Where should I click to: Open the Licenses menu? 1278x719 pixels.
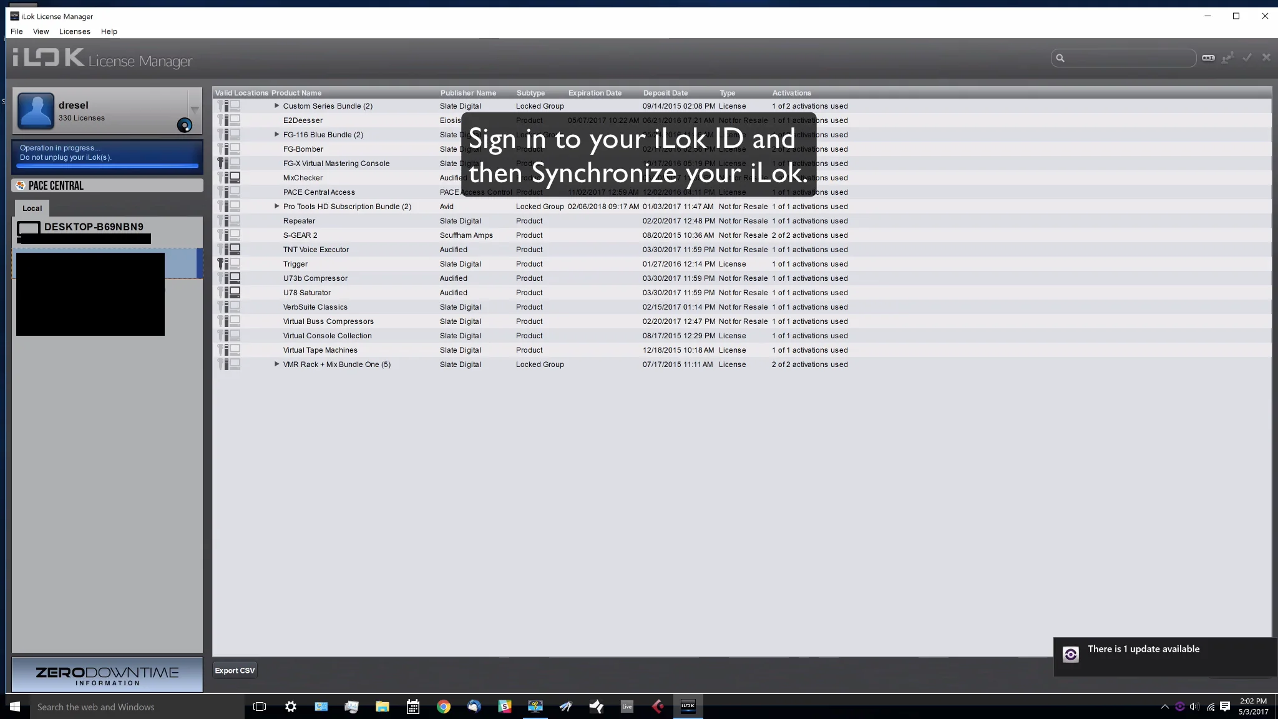click(74, 31)
